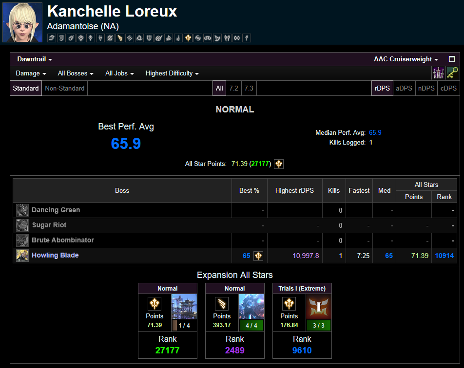
Task: Click Howling Blade fastest kill 7:25
Action: coord(363,256)
